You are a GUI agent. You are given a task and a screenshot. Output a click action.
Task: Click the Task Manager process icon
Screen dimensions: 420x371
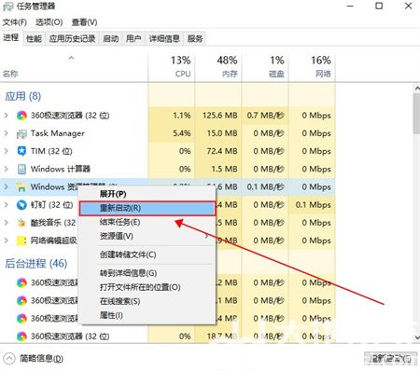[21, 133]
